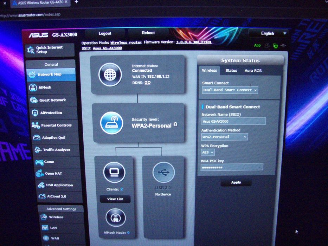Click the View List button
Viewport: 328px width, 246px height.
coord(115,199)
